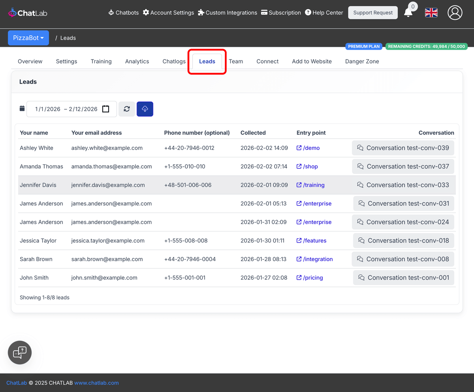Open the PizzaBot chatbot selector dropdown

tap(28, 37)
